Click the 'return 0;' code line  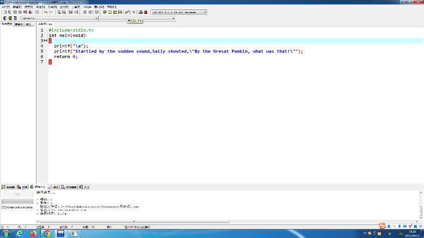(x=66, y=57)
